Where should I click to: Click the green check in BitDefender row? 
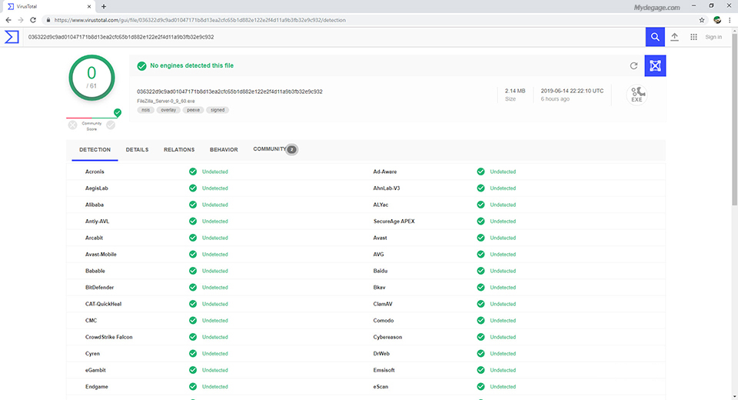click(193, 288)
